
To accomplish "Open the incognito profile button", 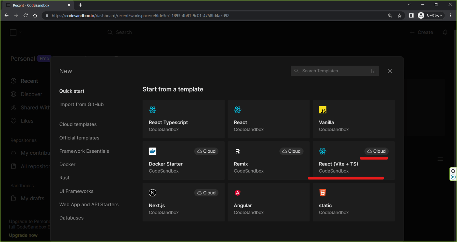I will 431,15.
